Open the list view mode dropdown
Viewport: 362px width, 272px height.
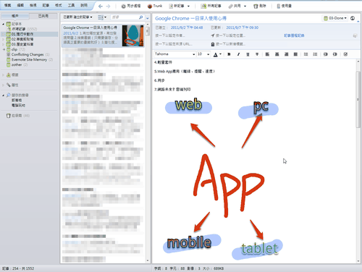(x=102, y=17)
